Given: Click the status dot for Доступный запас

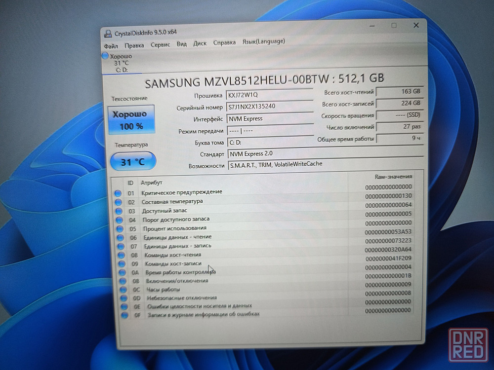Looking at the screenshot, I should [x=119, y=211].
